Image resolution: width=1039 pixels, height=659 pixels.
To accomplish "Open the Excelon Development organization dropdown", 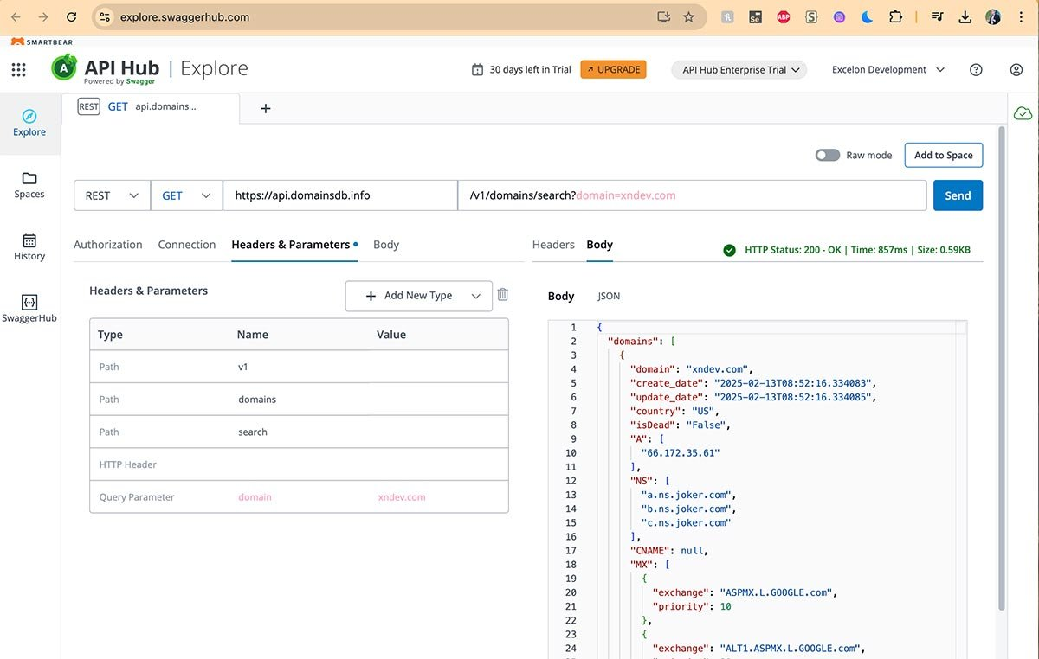I will click(887, 69).
